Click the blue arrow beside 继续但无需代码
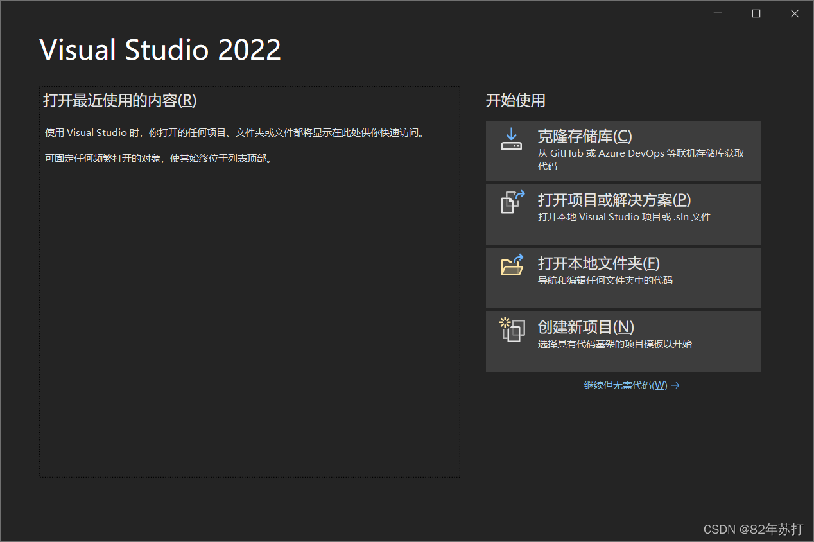This screenshot has height=542, width=814. (x=675, y=385)
